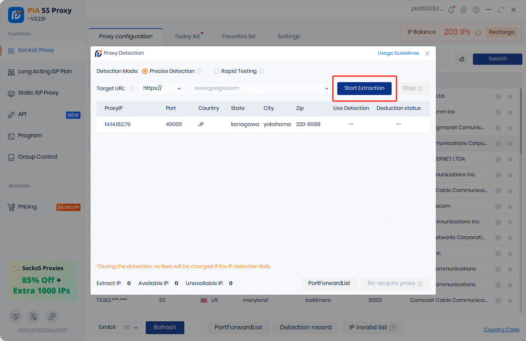This screenshot has height=341, width=526.
Task: Switch to the Today list tab
Action: 187,36
